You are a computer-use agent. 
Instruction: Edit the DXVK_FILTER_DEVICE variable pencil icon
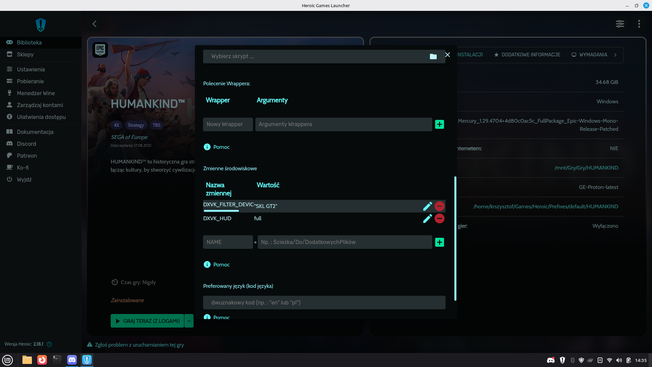(x=427, y=206)
